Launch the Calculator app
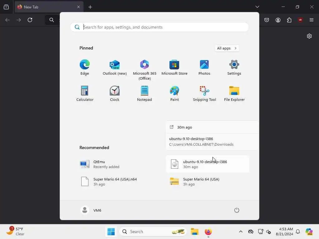The width and height of the screenshot is (319, 239). click(x=85, y=93)
